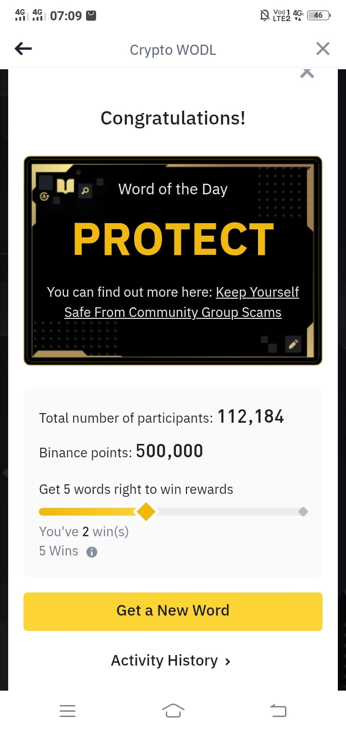Tap the Android recent apps menu icon
Screen dimensions: 346x731
click(x=67, y=711)
